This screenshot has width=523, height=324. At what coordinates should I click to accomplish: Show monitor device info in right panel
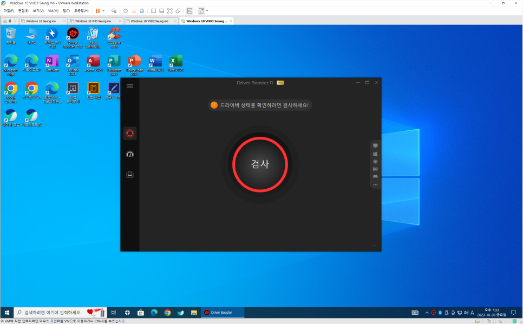click(375, 146)
